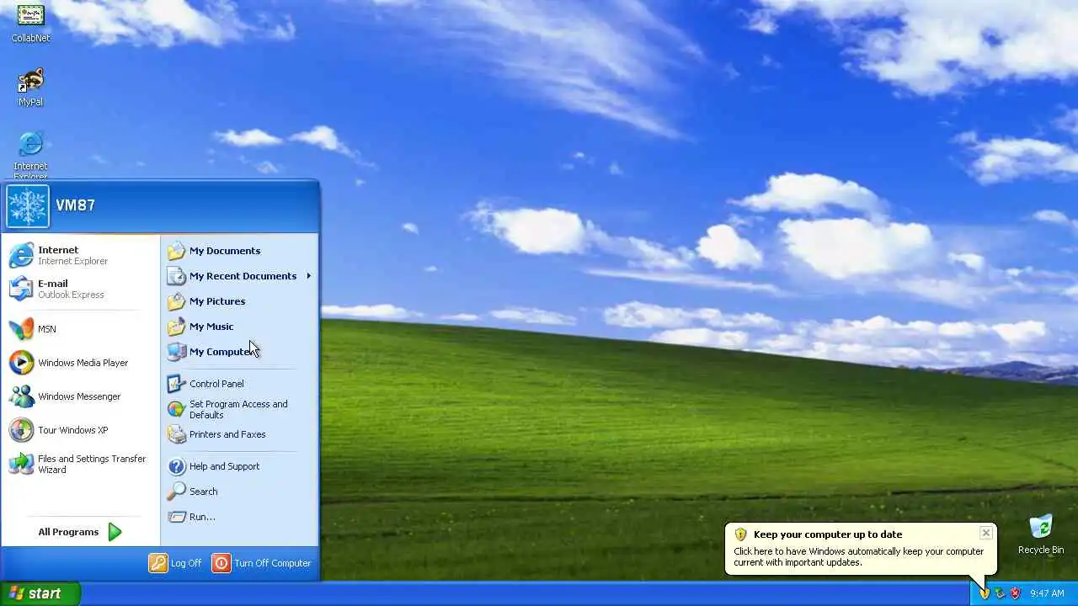Expand the My Recent Documents submenu

239,276
